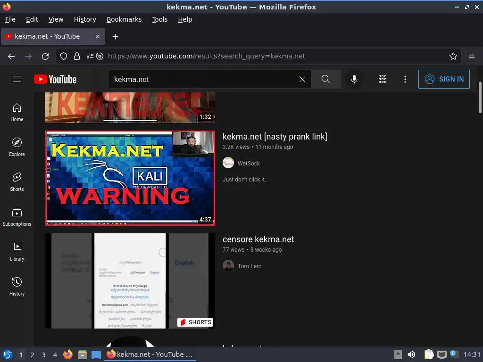The height and width of the screenshot is (362, 483).
Task: Open Library in the sidebar
Action: [x=17, y=252]
